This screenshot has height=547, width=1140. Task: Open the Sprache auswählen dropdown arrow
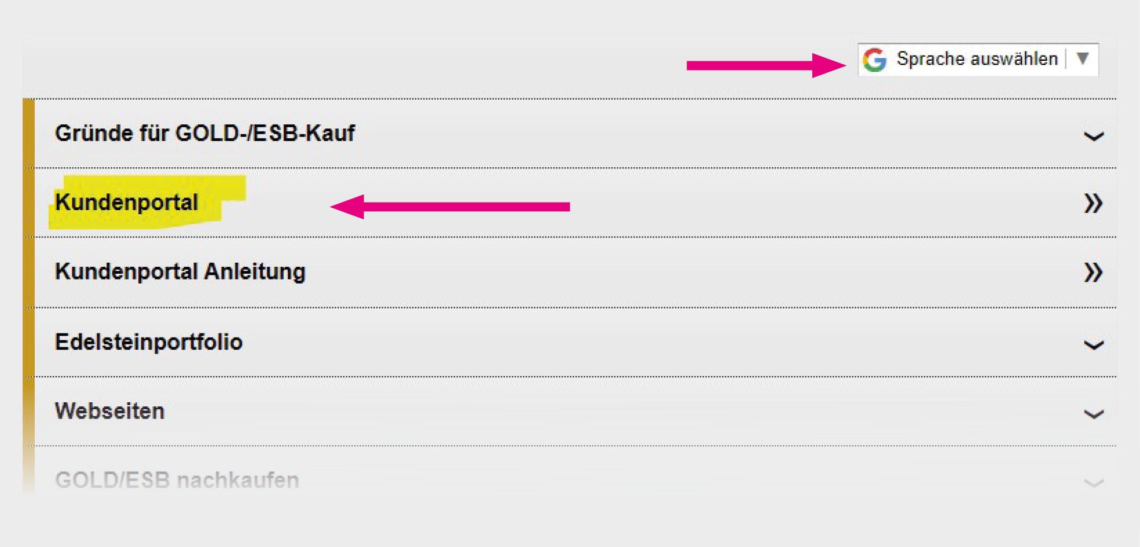(x=1083, y=58)
